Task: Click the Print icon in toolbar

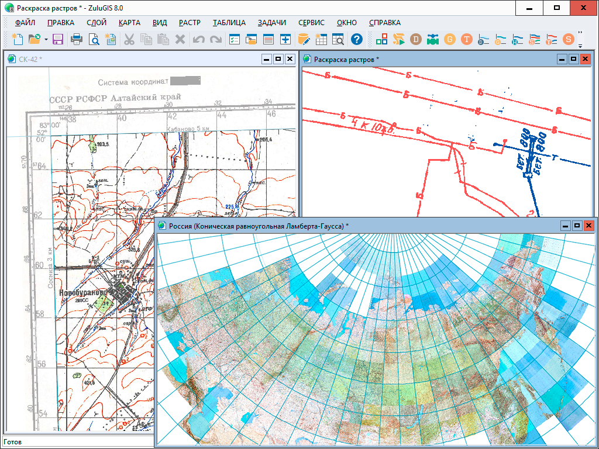Action: [77, 39]
